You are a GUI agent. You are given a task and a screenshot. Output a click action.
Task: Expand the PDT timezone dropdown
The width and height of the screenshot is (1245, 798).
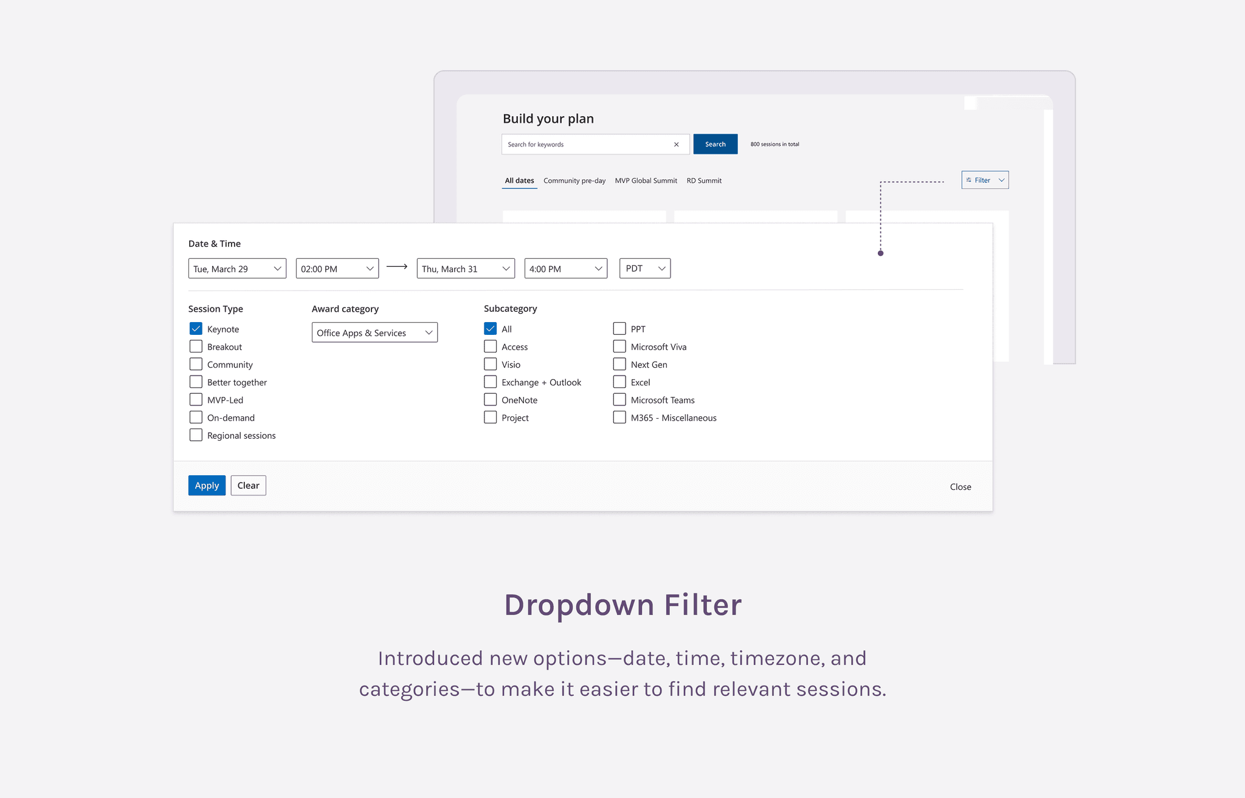[x=644, y=269]
